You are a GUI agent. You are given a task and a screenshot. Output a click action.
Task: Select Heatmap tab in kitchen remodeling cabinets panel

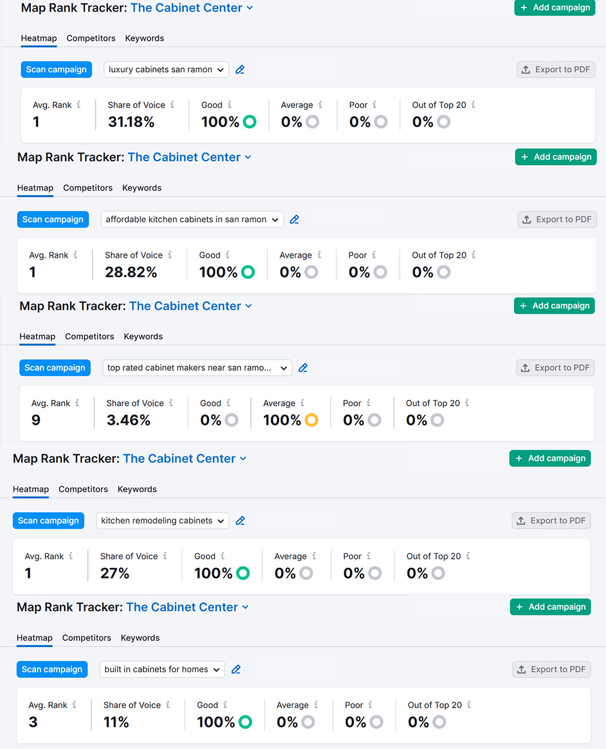point(31,489)
